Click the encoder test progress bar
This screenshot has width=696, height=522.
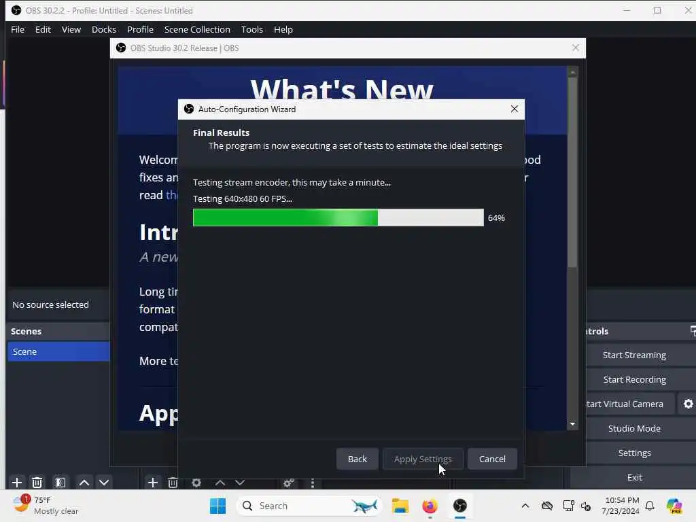pos(338,217)
